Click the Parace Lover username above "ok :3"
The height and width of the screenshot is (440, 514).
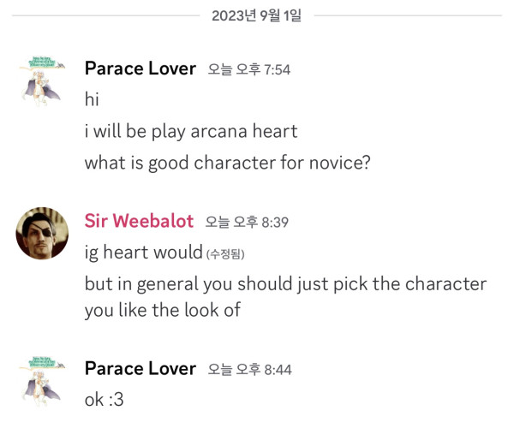[140, 368]
